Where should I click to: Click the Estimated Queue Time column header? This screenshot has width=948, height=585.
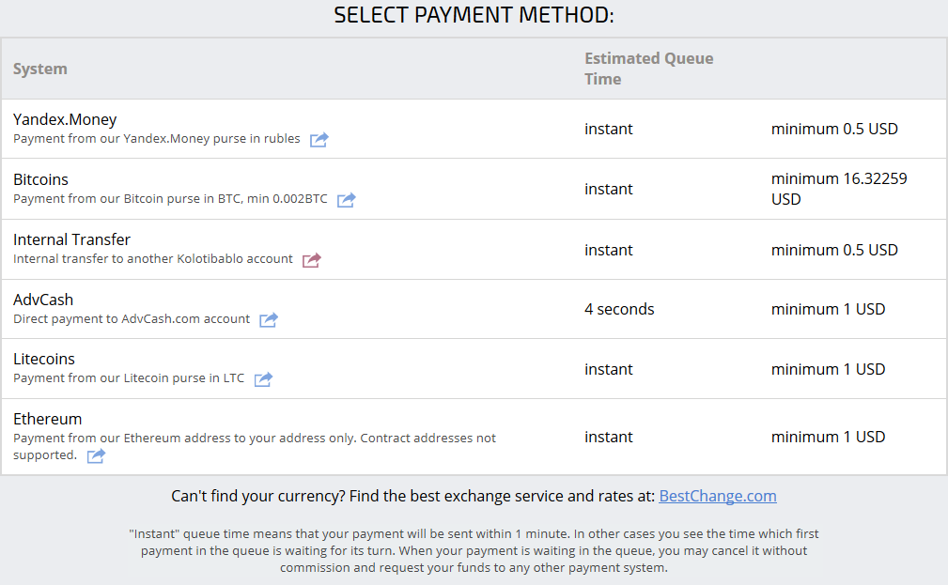(x=648, y=69)
